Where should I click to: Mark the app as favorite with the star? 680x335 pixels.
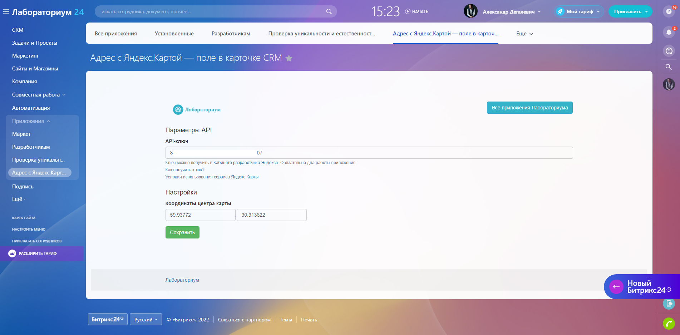click(x=289, y=58)
